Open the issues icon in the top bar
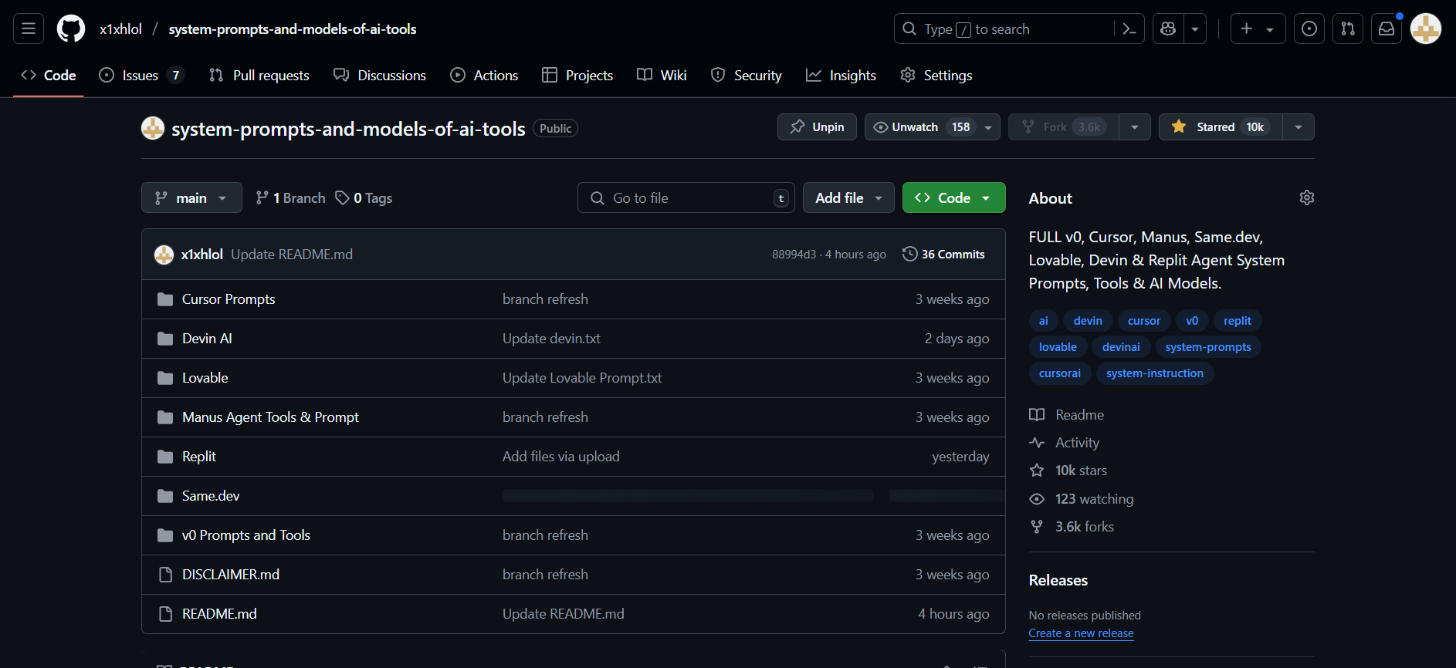Image resolution: width=1456 pixels, height=668 pixels. point(1309,29)
